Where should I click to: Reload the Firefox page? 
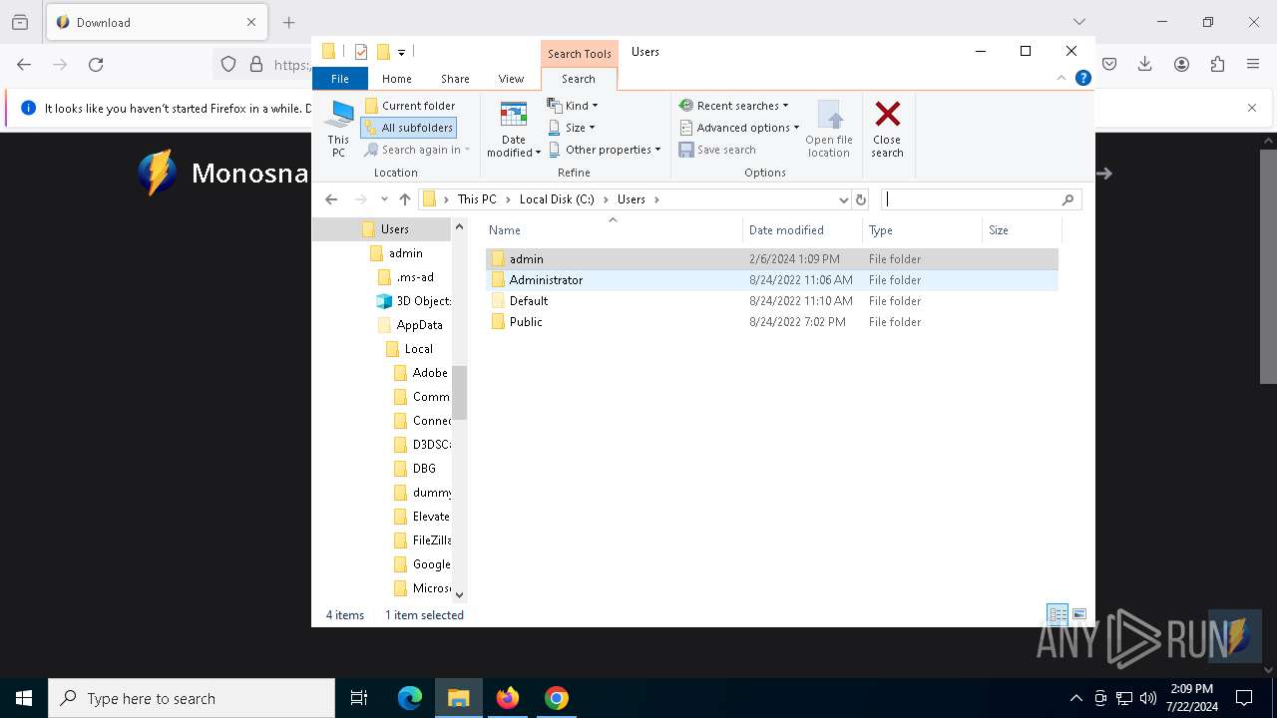pyautogui.click(x=96, y=64)
